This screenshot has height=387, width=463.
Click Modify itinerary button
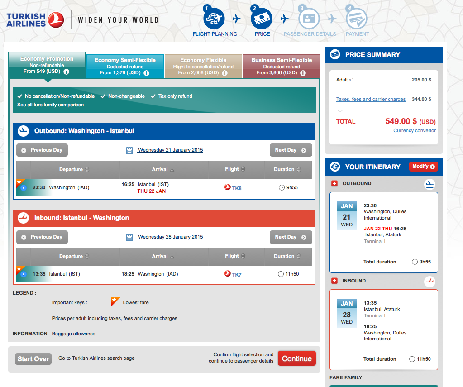pyautogui.click(x=424, y=166)
